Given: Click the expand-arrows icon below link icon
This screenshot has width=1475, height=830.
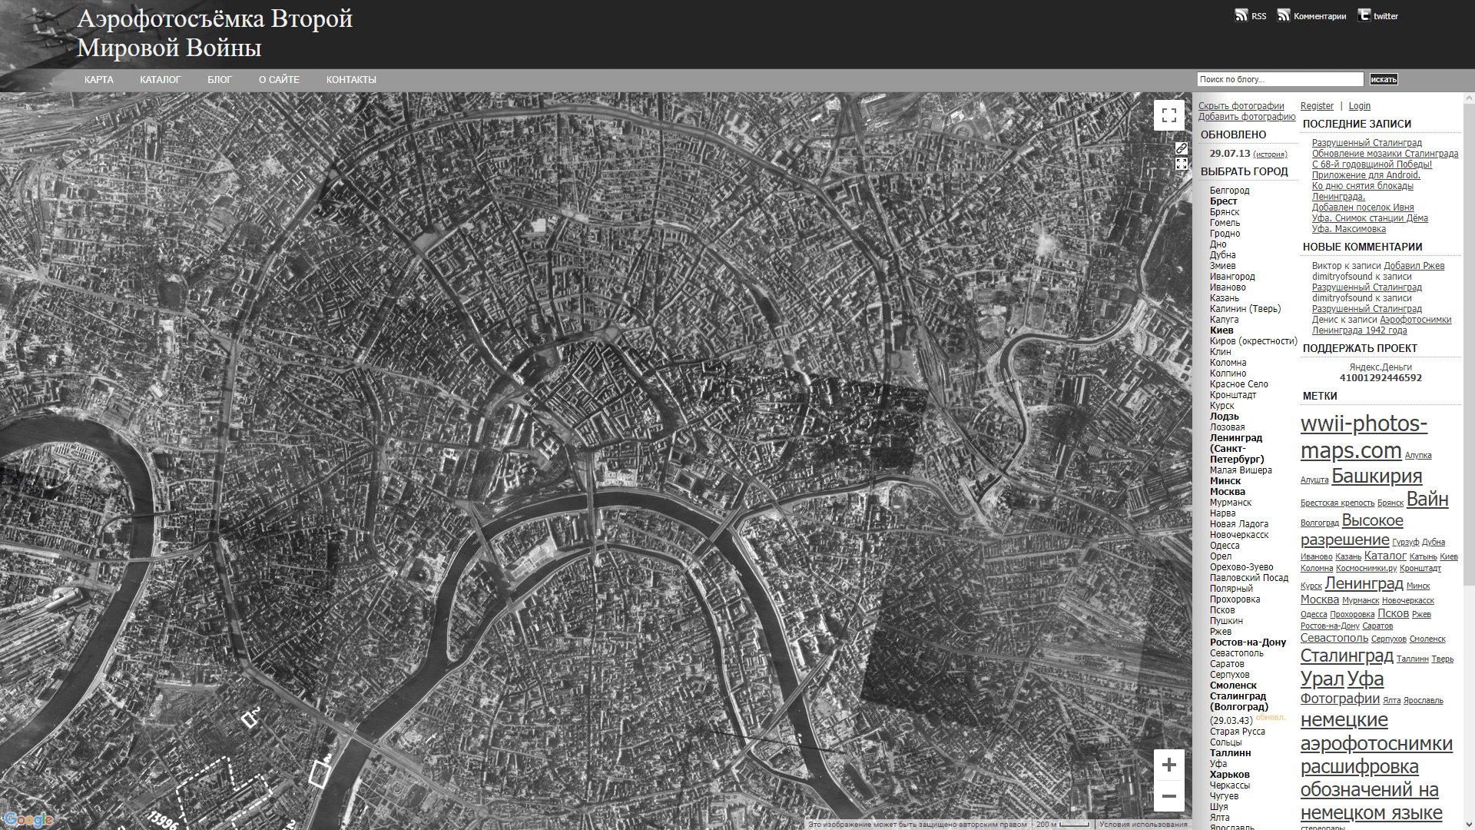Looking at the screenshot, I should pos(1182,164).
